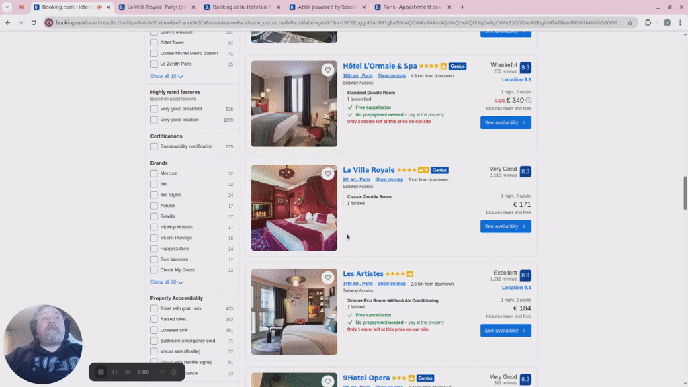Screen dimensions: 688x387
Task: Click the 9th arr., Paris link for La Villa Royale
Action: 356,179
